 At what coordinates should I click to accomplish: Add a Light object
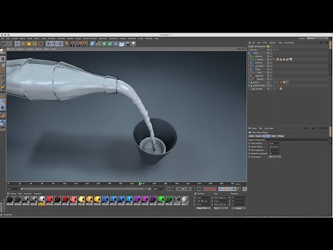(x=133, y=44)
